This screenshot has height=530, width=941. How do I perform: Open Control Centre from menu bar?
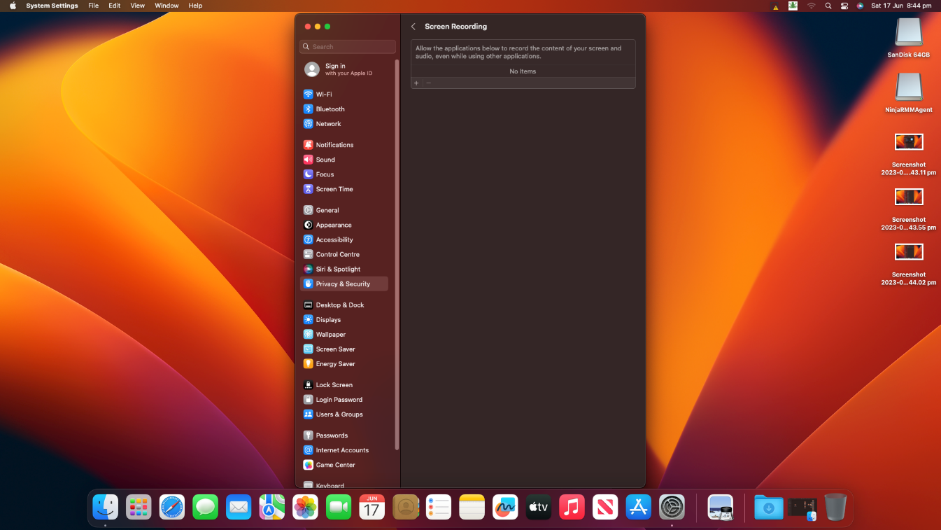tap(844, 6)
